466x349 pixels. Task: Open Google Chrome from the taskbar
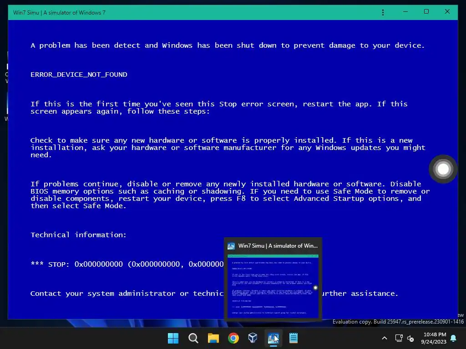[x=233, y=338]
